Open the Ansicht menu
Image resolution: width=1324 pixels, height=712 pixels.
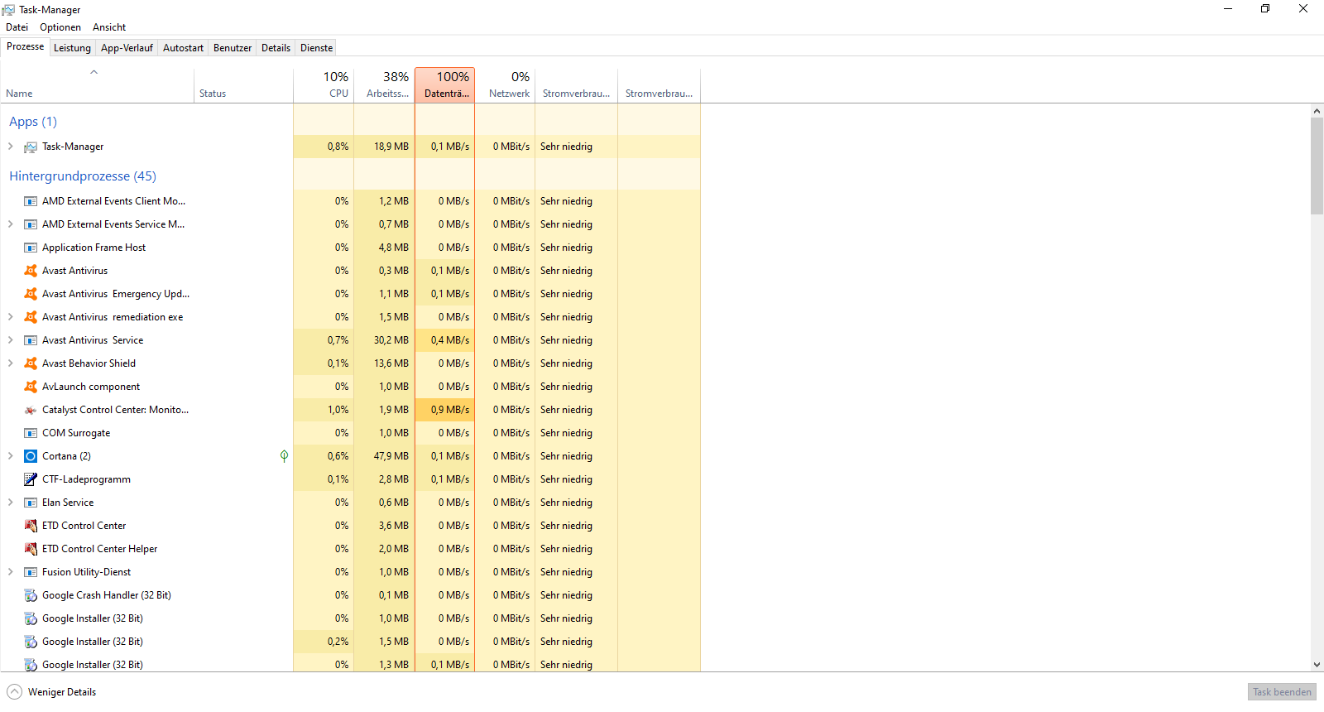(x=109, y=27)
